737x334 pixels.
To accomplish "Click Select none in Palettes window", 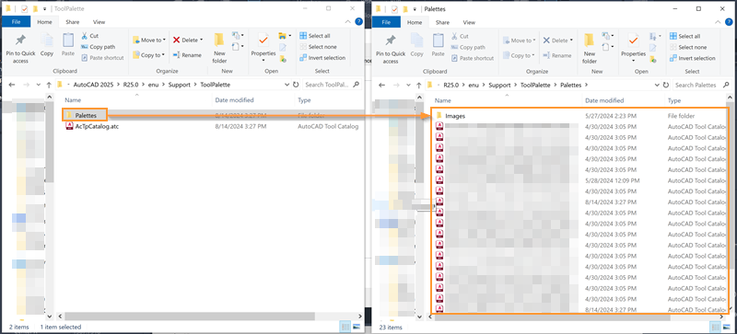I will 688,48.
